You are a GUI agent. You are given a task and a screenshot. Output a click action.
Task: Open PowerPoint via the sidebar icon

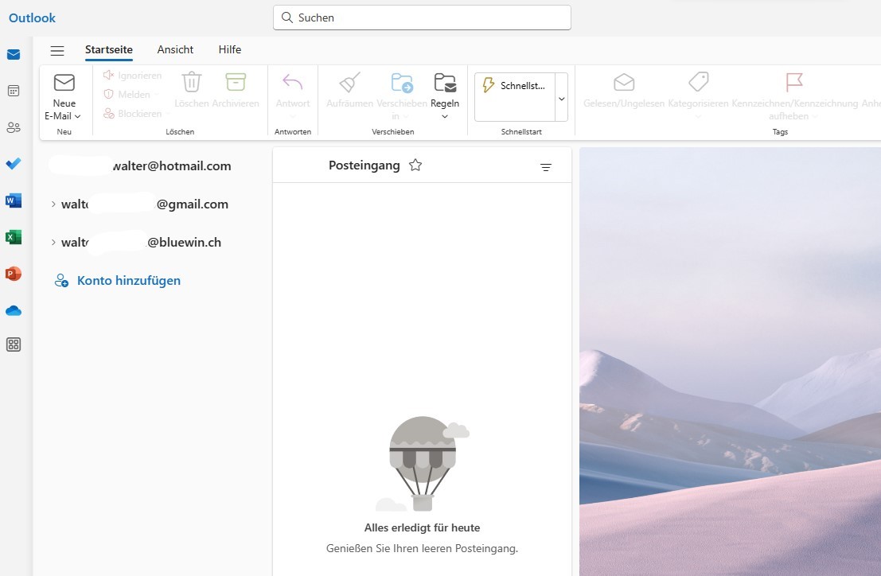click(x=13, y=273)
